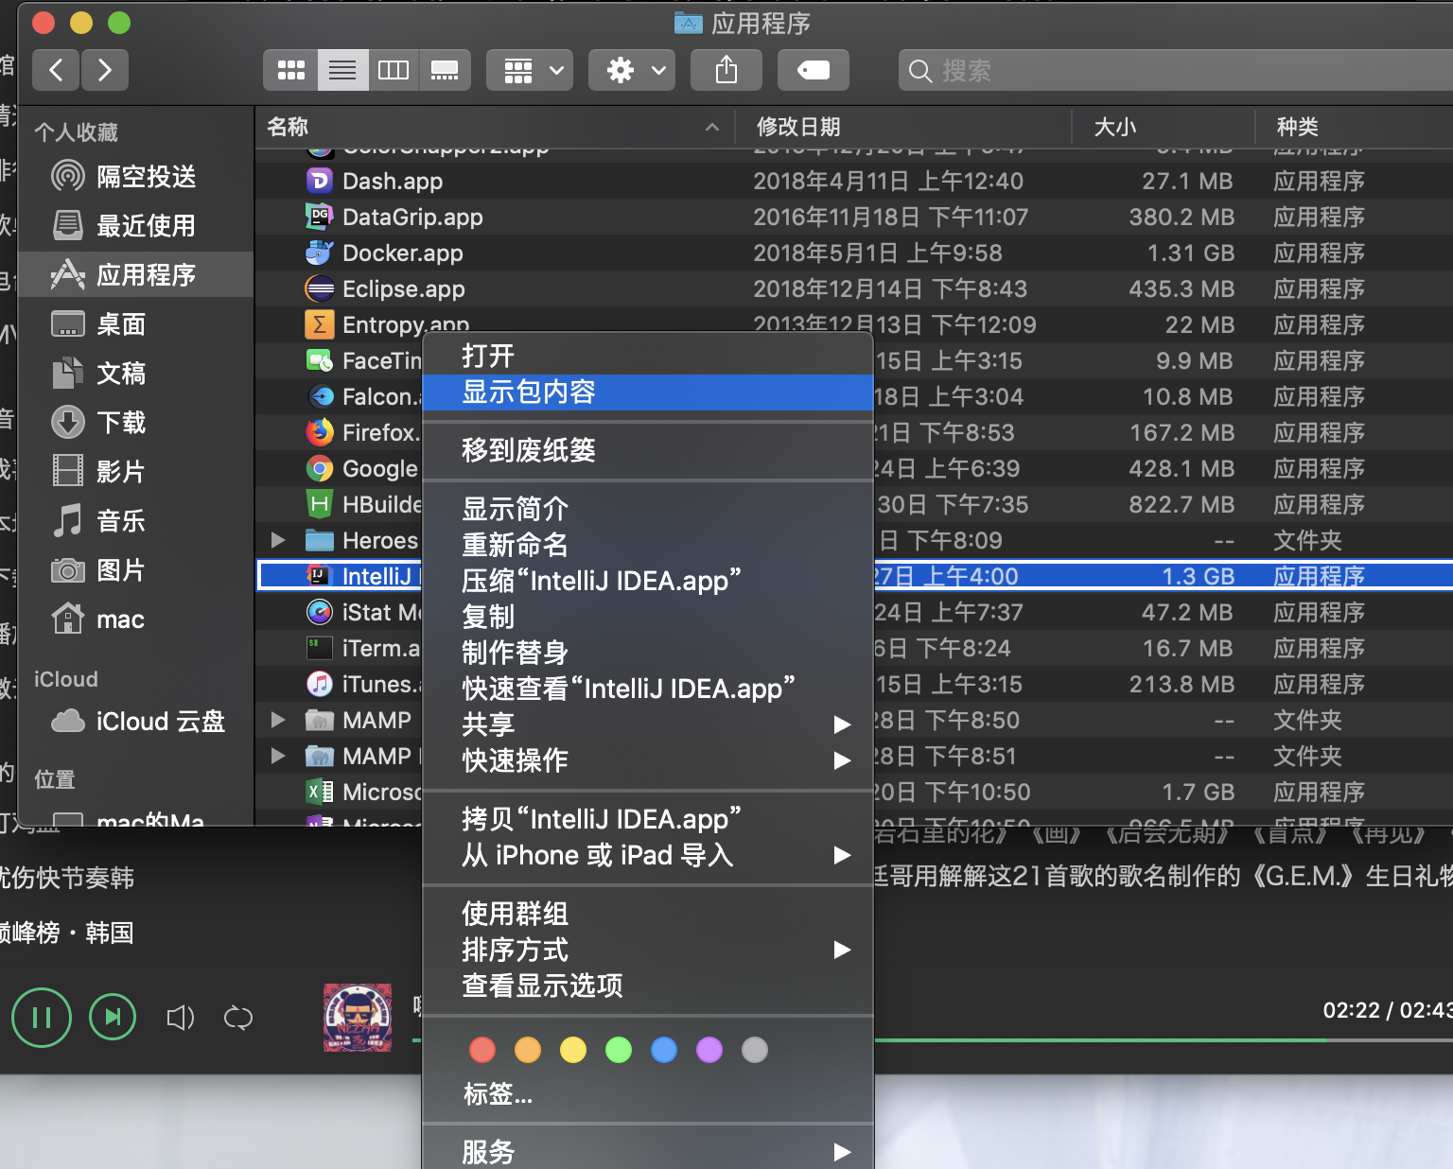Toggle mute with the music player speaker icon

(x=180, y=1018)
